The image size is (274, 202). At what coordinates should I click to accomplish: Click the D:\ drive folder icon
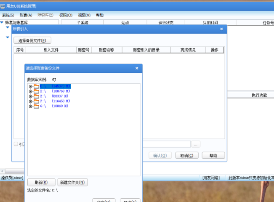(x=36, y=91)
